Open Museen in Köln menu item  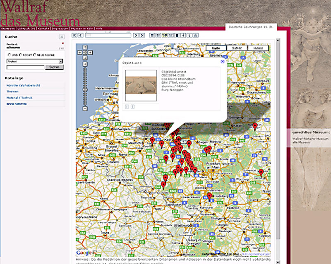82,28
